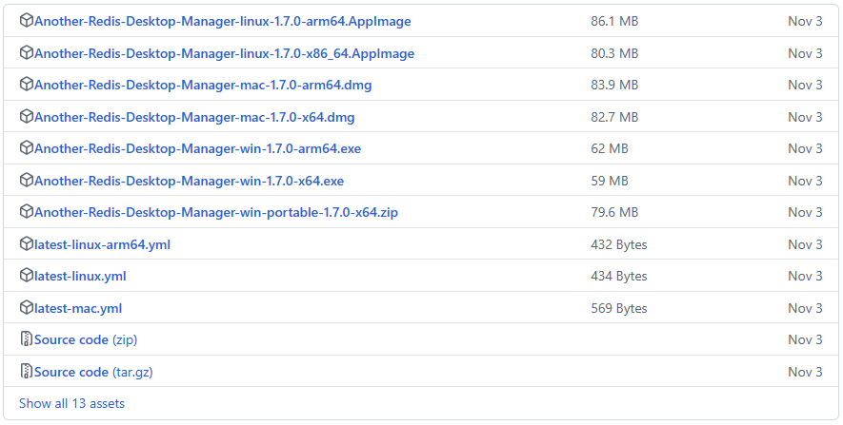Open latest-mac.yml file link
Viewport: 843px width, 425px height.
click(x=78, y=309)
